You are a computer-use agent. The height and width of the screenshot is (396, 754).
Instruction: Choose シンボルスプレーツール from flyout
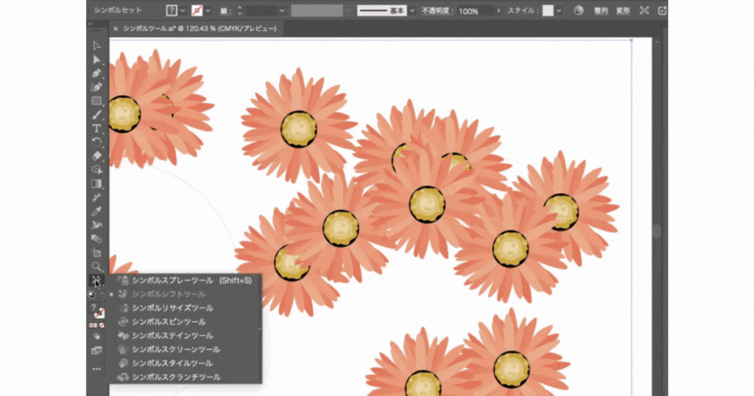pyautogui.click(x=172, y=280)
